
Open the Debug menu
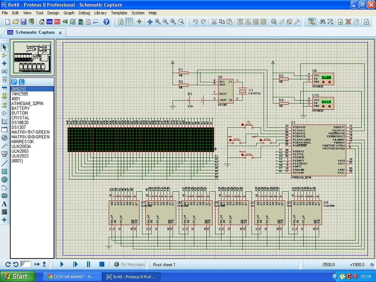tap(84, 13)
